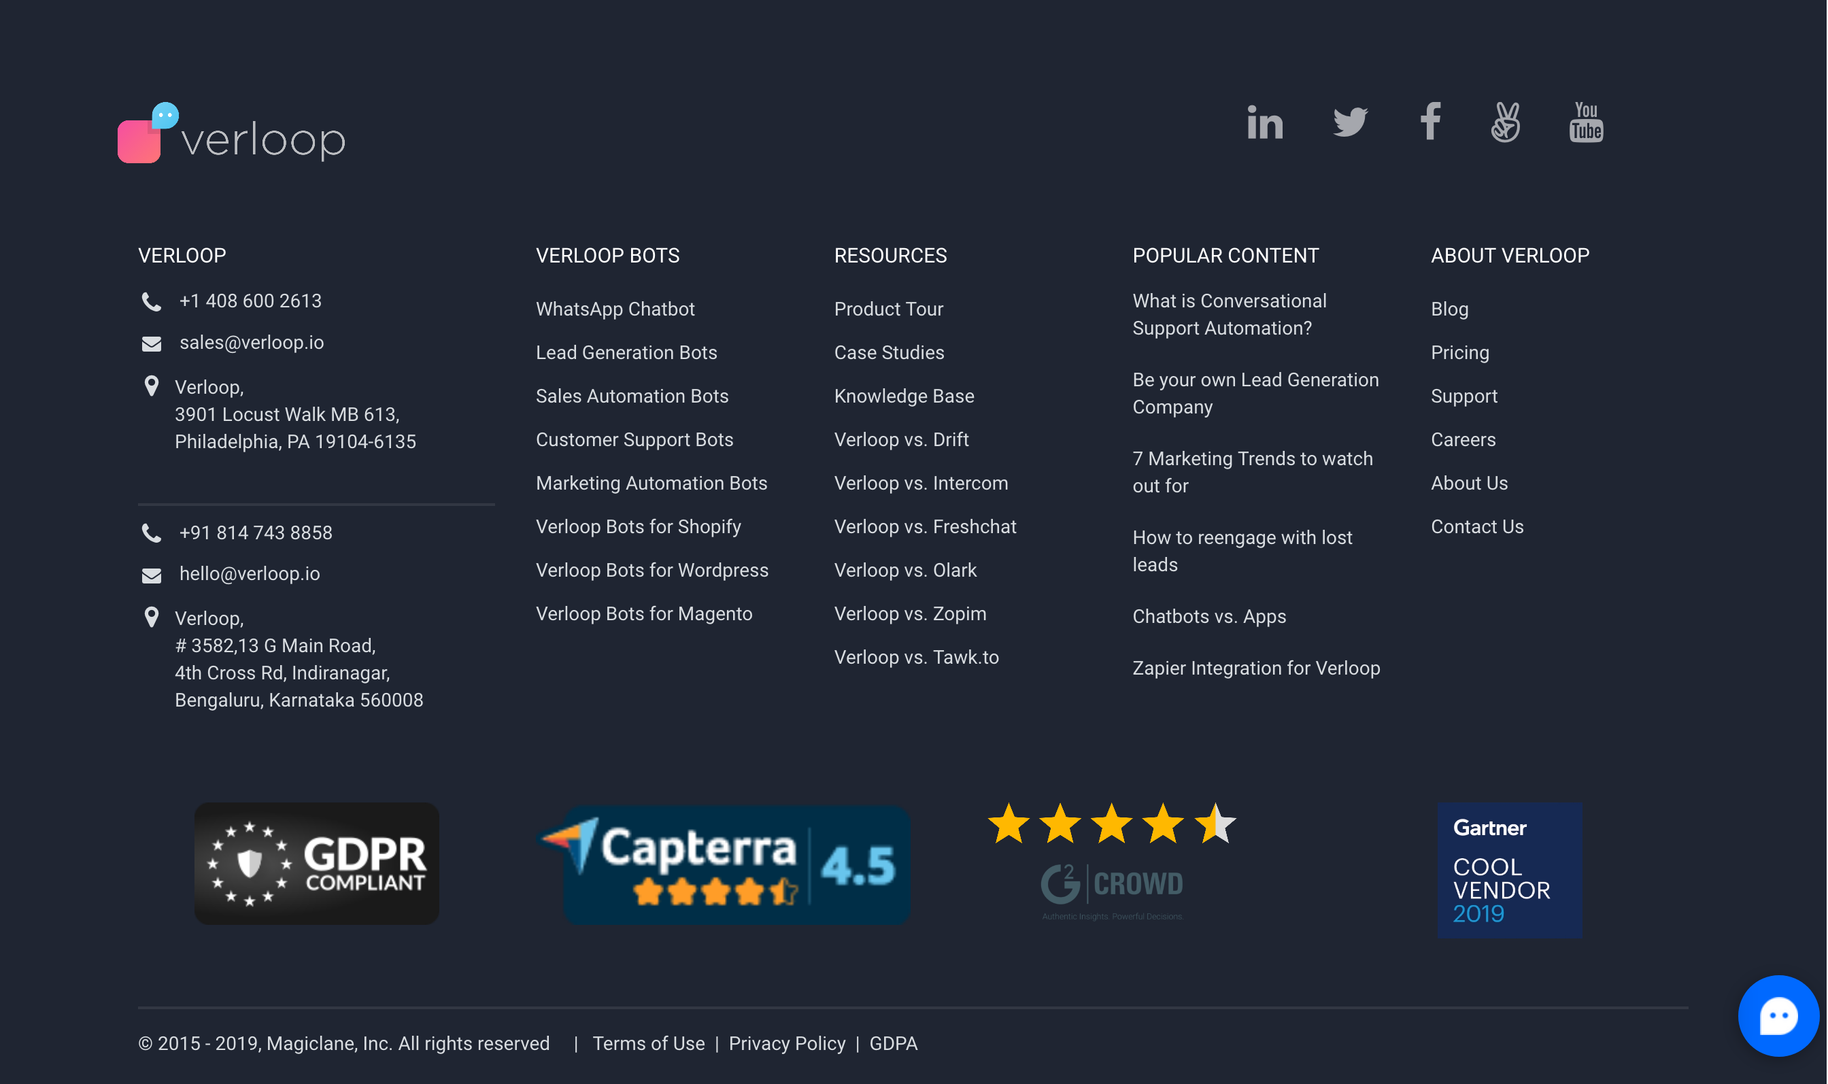Open the Capterra 4.5 rating badge

click(x=724, y=864)
